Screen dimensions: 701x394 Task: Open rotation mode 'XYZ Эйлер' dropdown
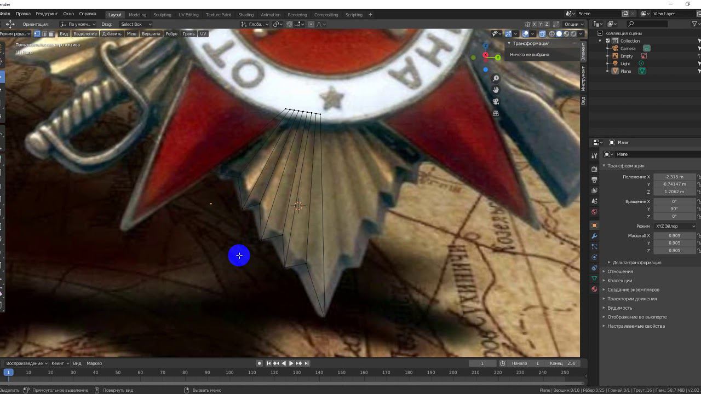pos(675,226)
